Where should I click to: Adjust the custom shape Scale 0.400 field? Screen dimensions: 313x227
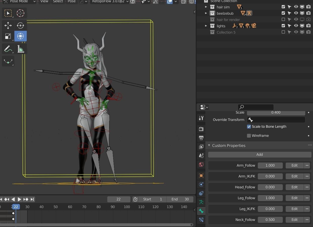click(x=276, y=113)
